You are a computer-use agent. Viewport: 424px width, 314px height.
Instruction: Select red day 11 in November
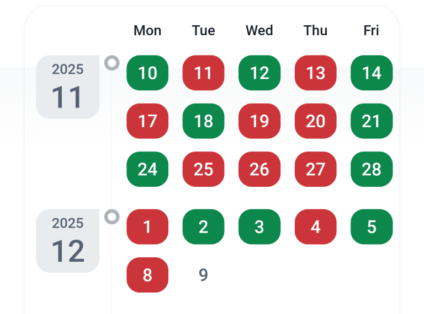coord(203,73)
